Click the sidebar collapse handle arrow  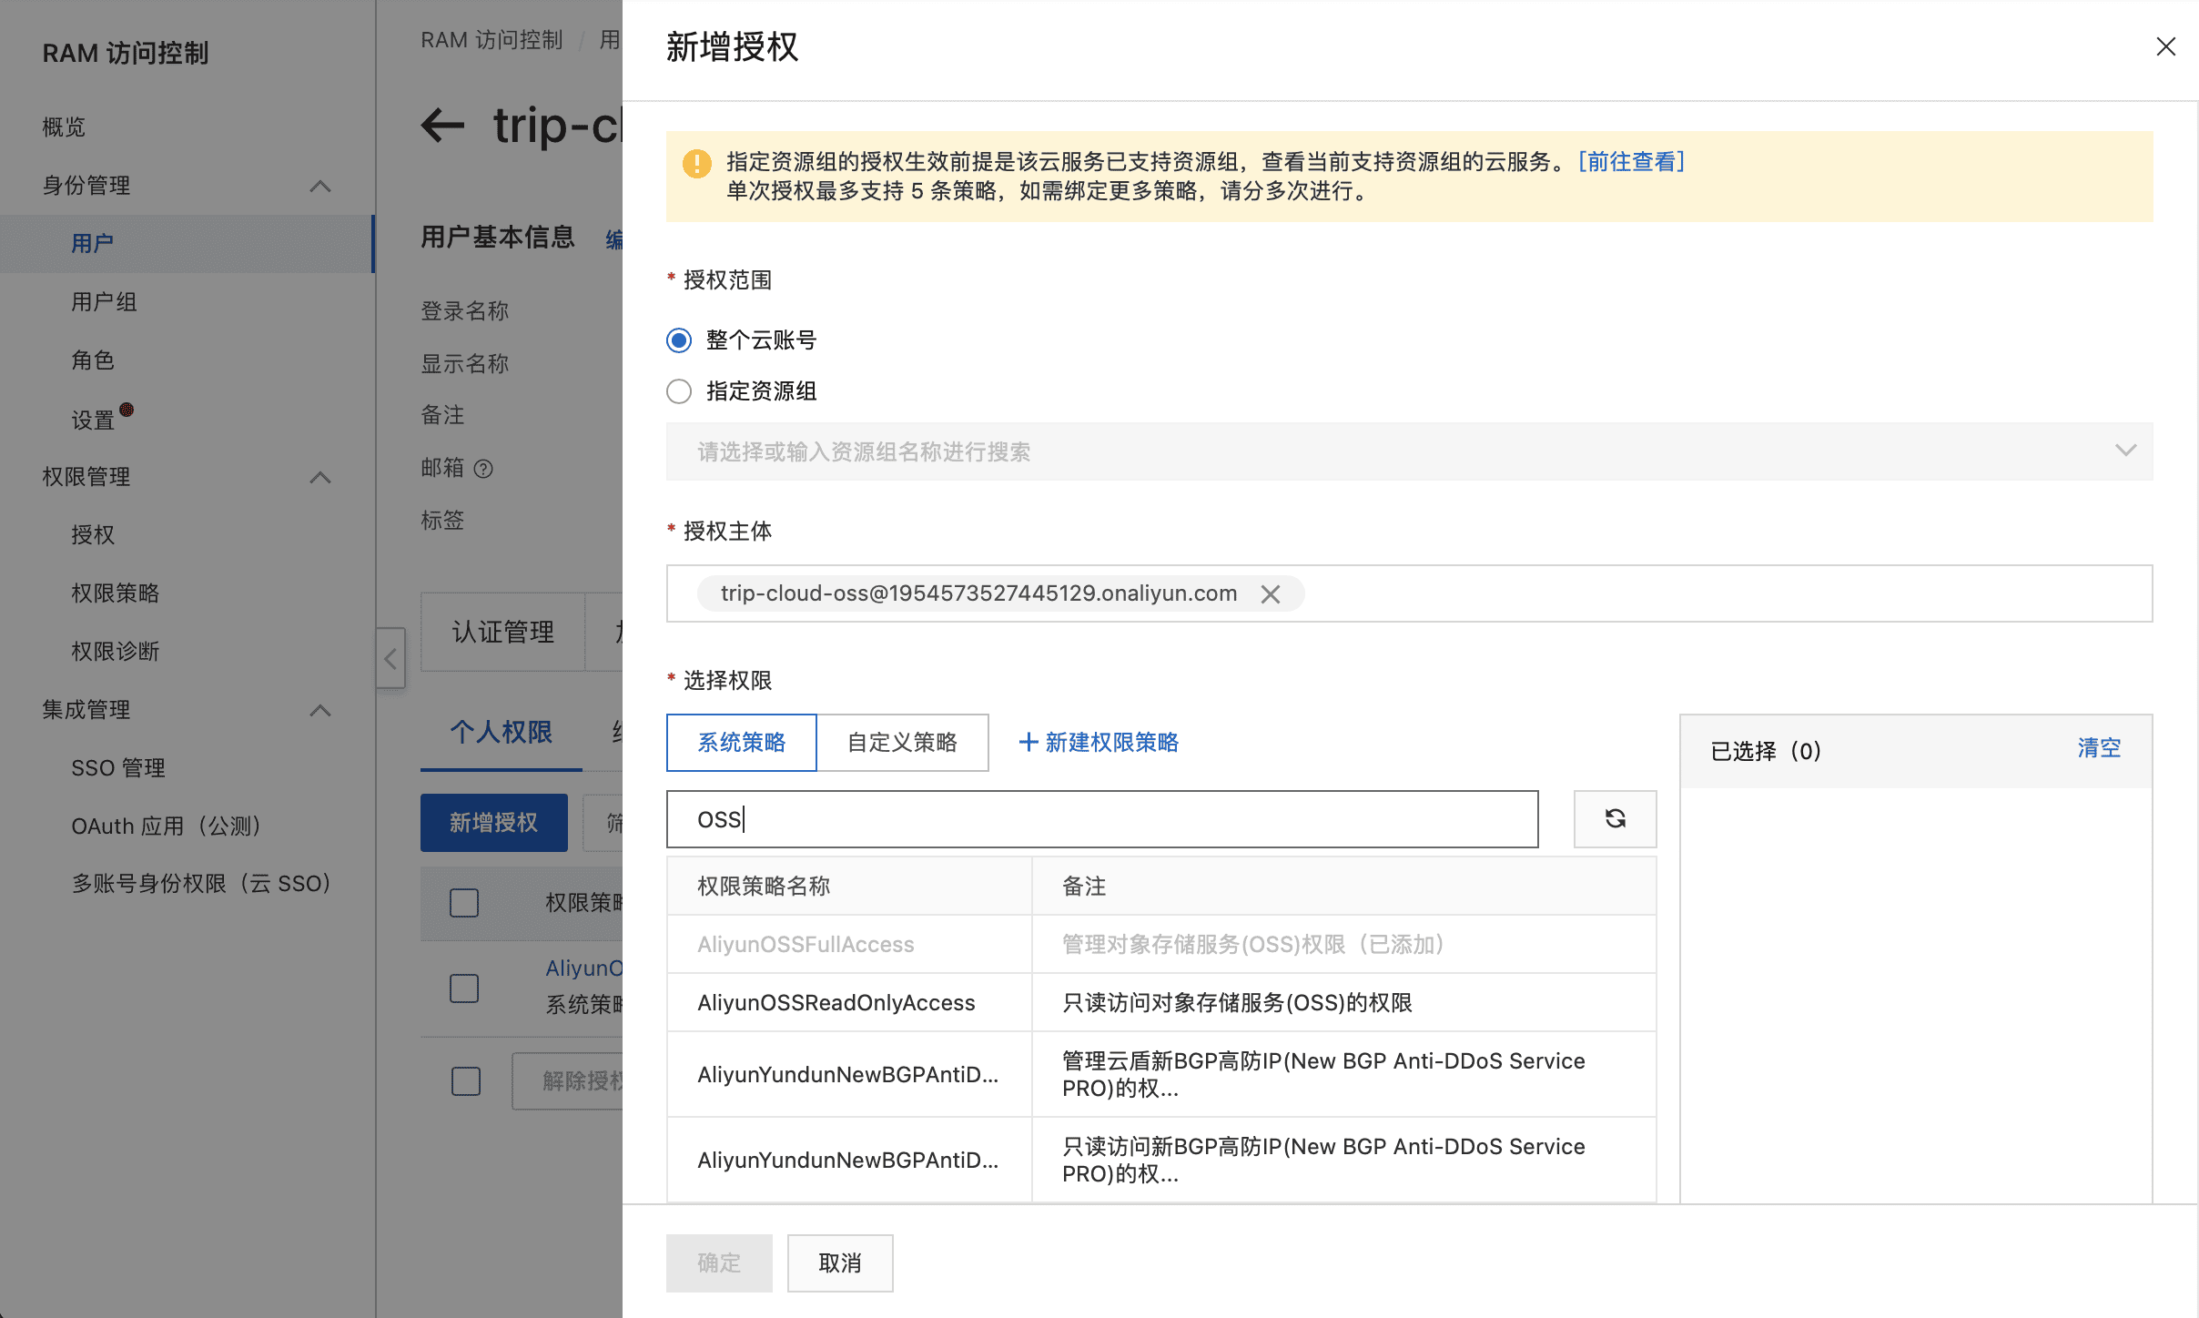pos(390,658)
